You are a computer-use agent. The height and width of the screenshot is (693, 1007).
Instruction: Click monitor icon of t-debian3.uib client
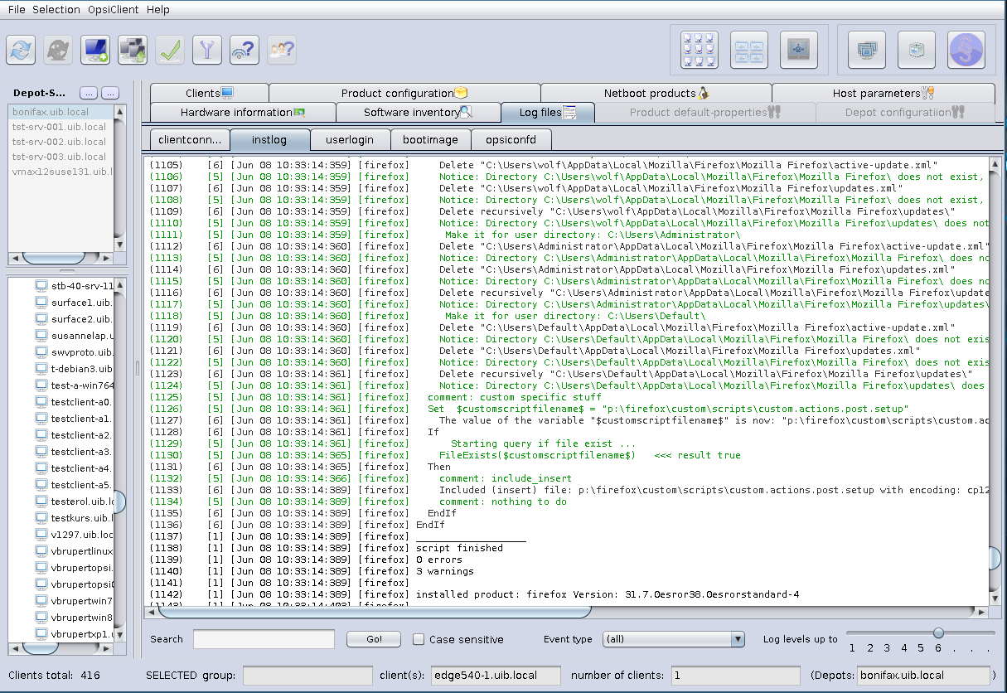41,369
